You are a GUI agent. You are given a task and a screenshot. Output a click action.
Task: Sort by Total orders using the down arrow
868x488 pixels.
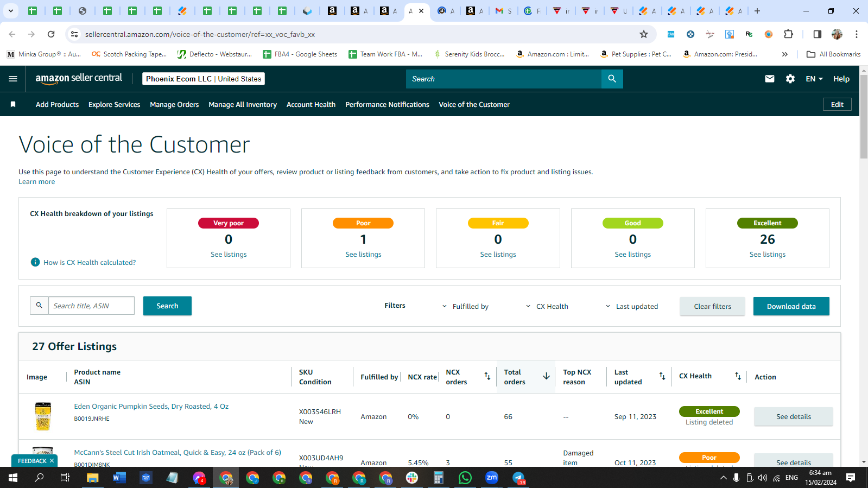point(546,376)
